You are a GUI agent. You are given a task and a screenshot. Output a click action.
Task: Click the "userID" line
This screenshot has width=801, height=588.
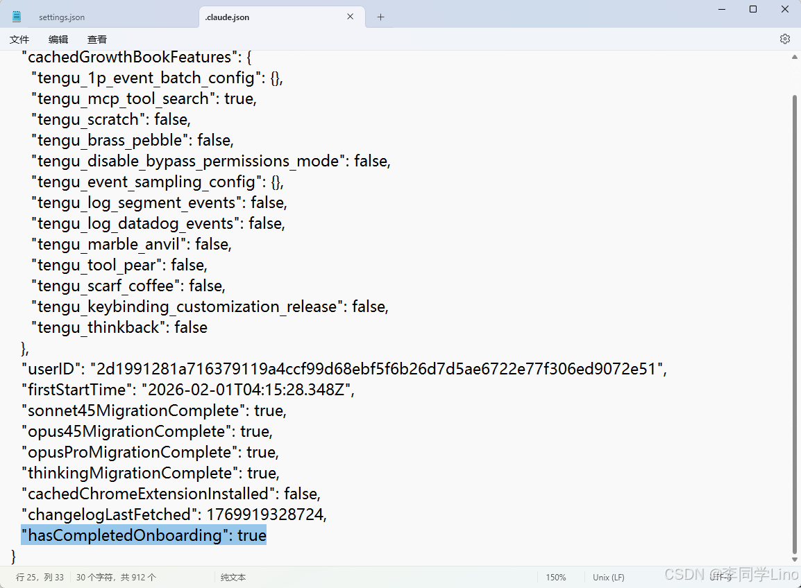(x=344, y=369)
